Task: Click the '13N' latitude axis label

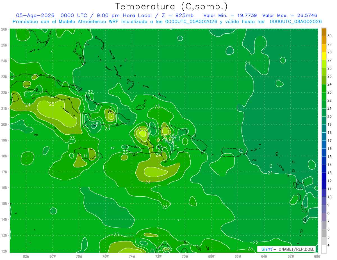Action: click(x=4, y=235)
